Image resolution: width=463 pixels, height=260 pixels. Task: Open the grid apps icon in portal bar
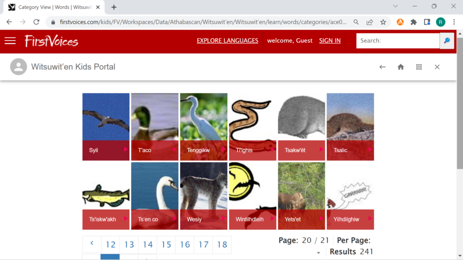coord(419,67)
